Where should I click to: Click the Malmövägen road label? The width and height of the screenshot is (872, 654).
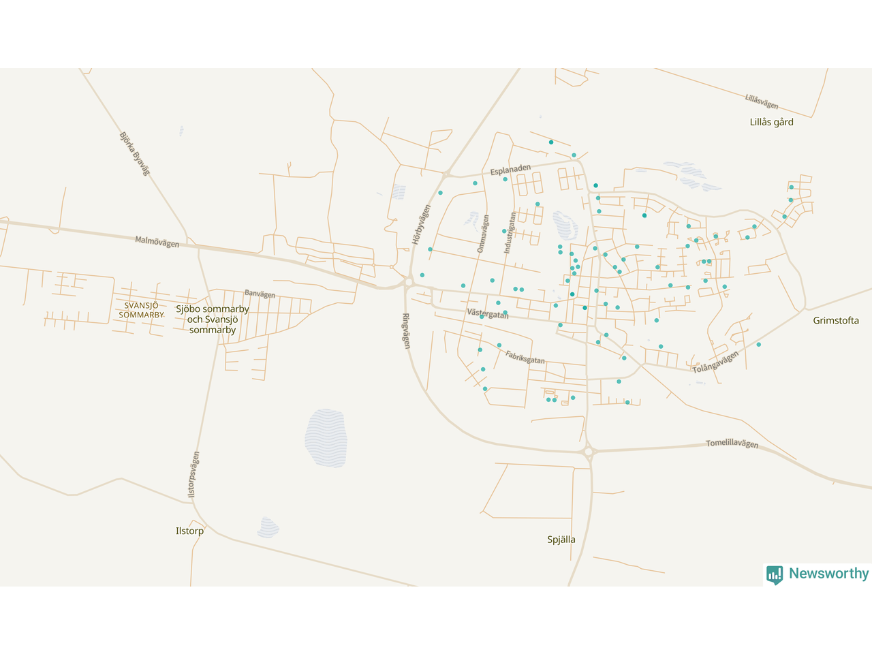point(157,242)
